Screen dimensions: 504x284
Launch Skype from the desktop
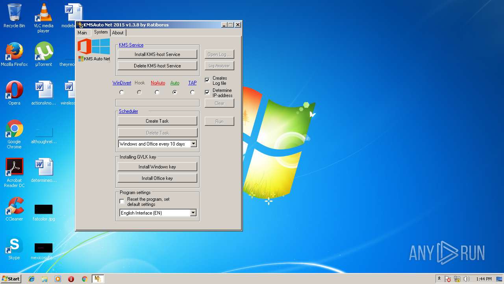pos(14,248)
